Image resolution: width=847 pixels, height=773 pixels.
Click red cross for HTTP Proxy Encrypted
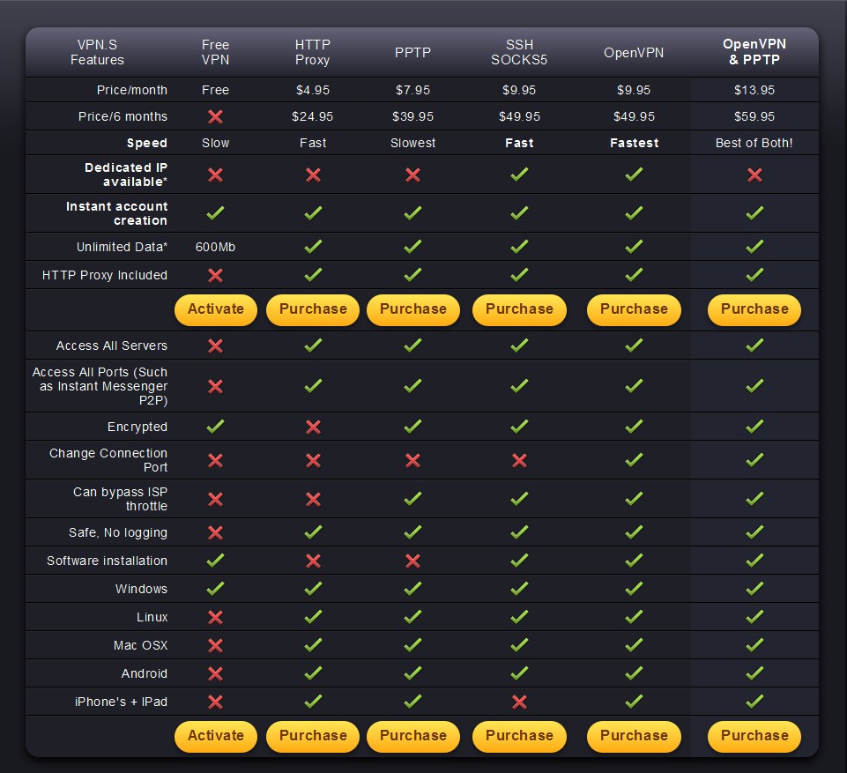[x=313, y=427]
